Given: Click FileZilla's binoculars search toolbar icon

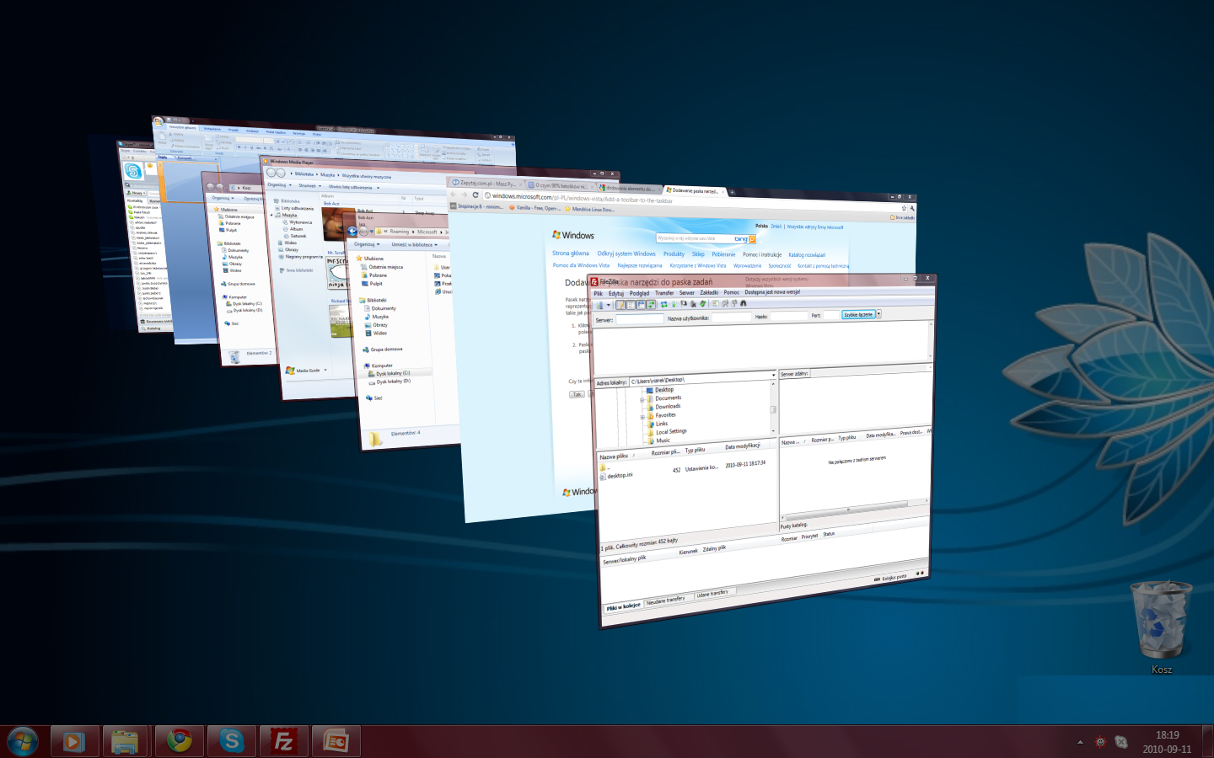Looking at the screenshot, I should pos(743,303).
